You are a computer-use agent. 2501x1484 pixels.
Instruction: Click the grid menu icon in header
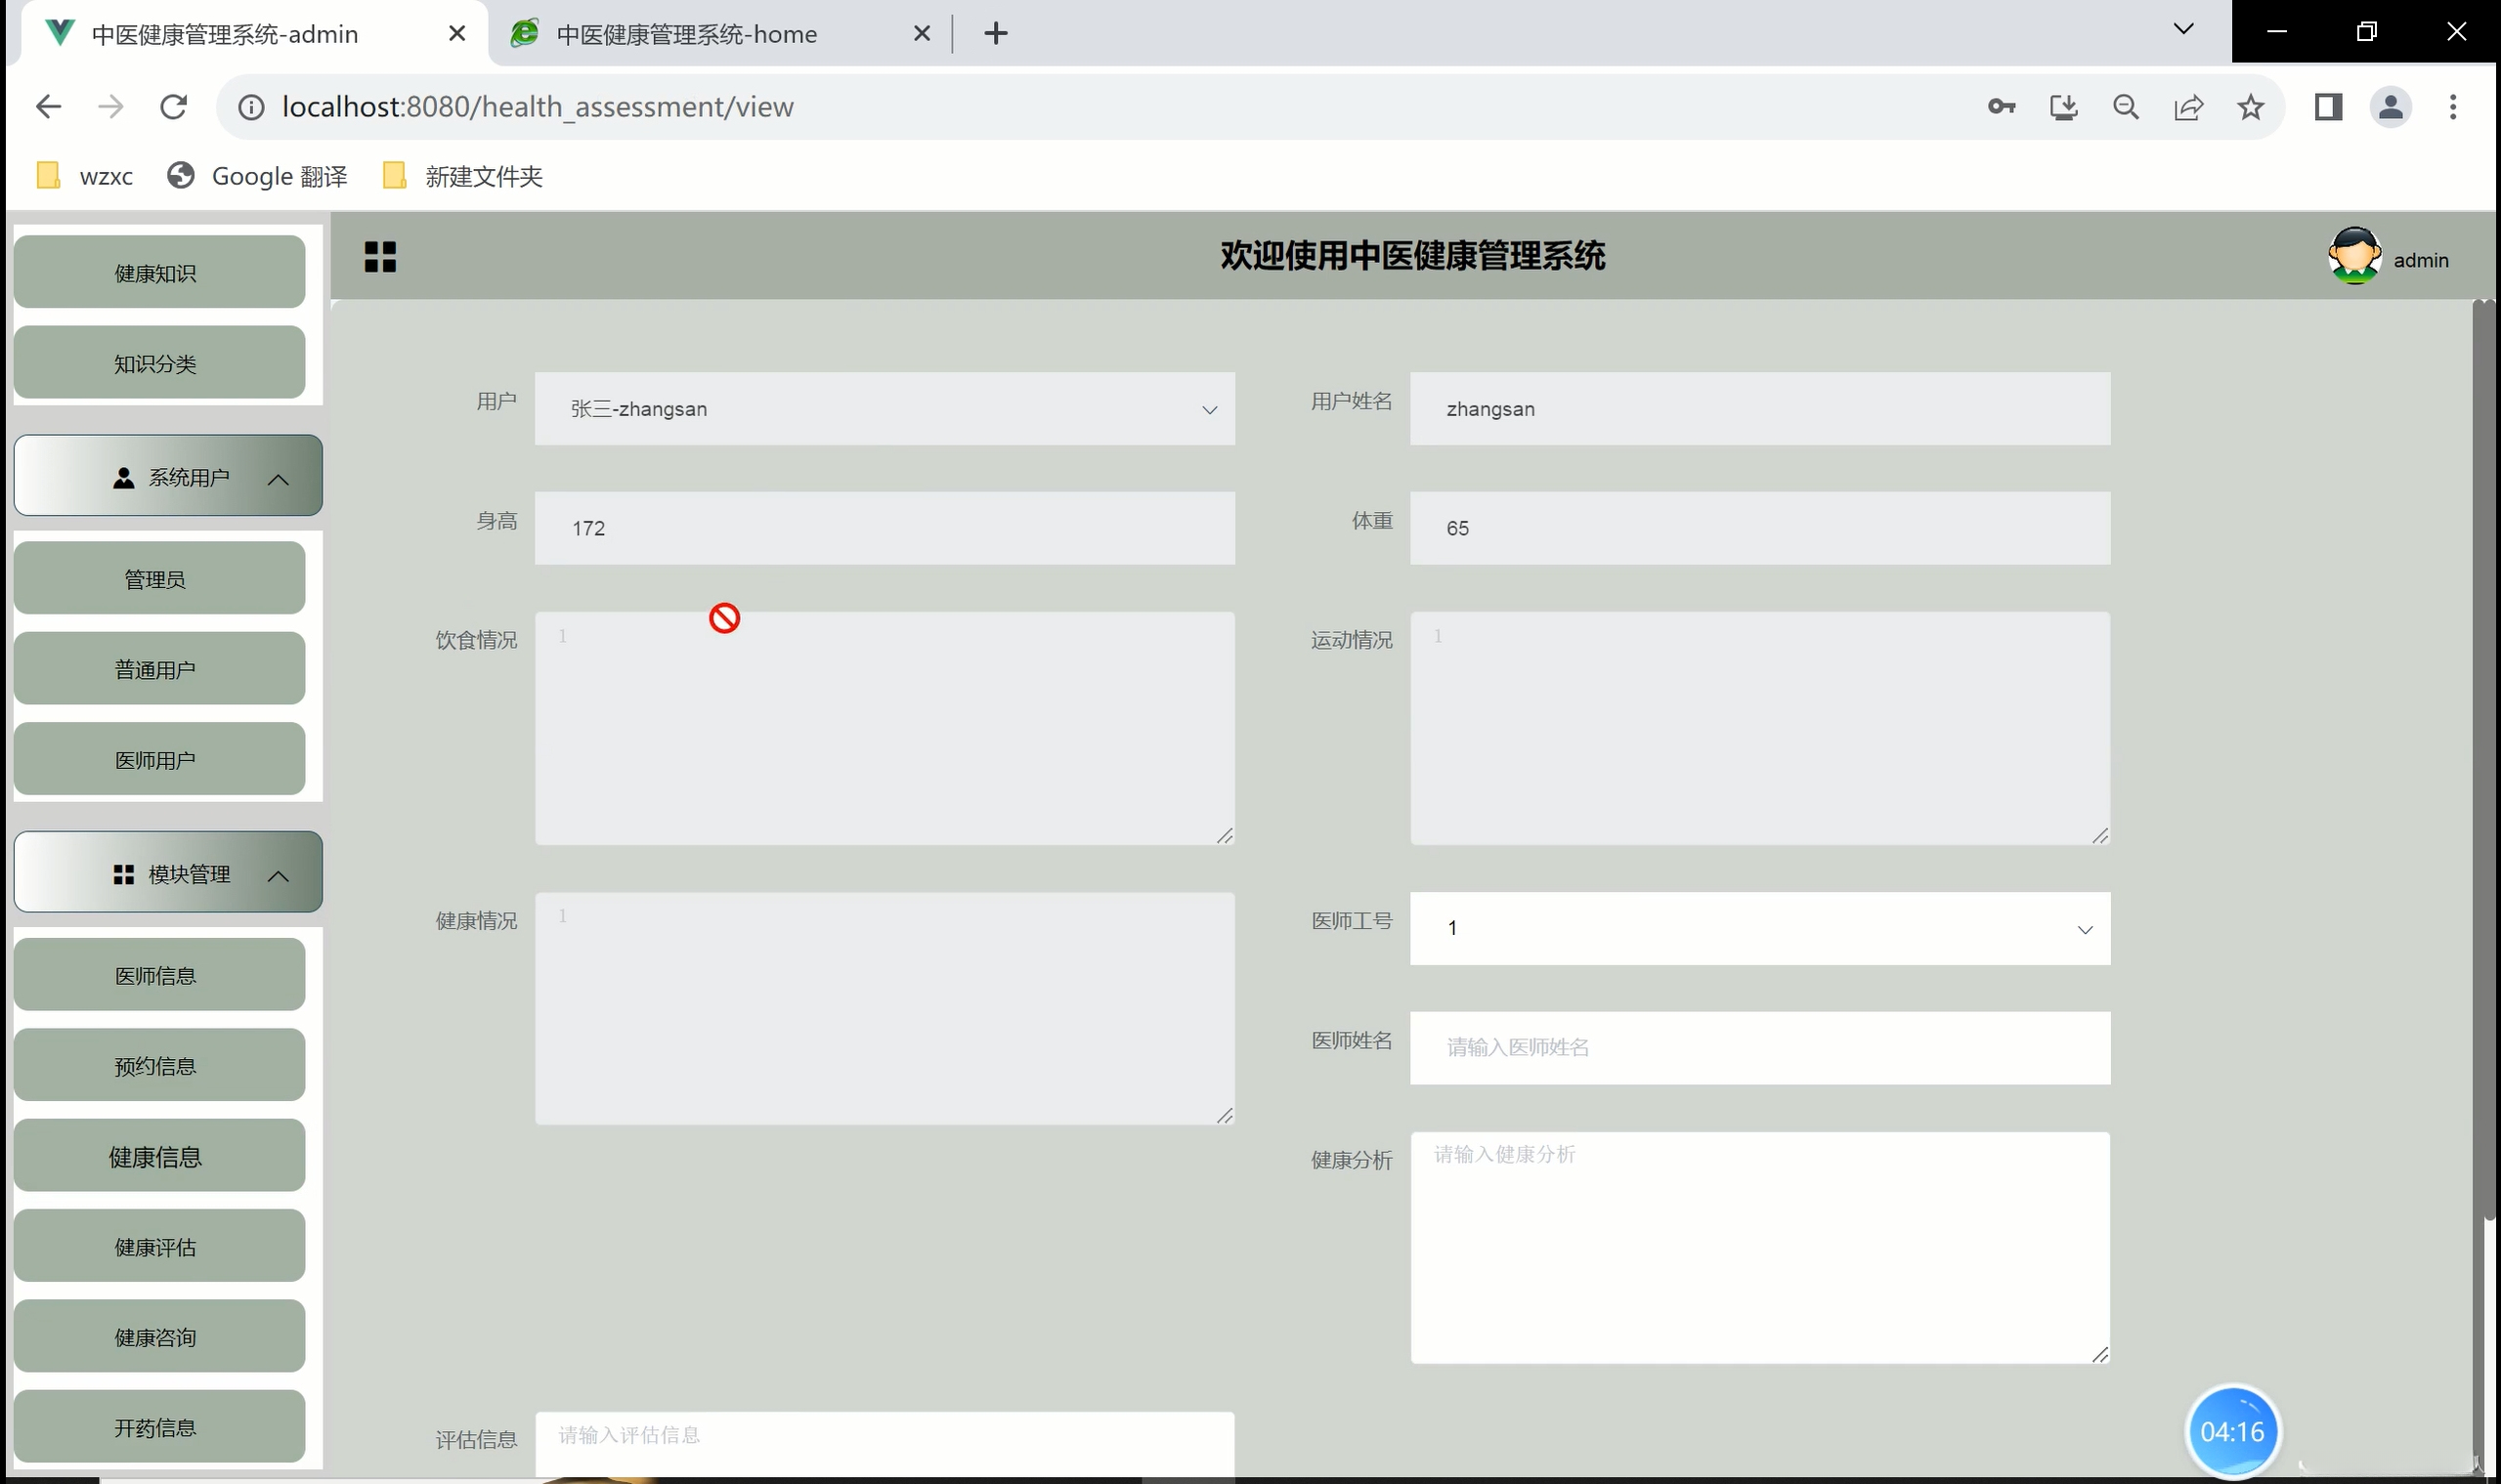point(380,257)
